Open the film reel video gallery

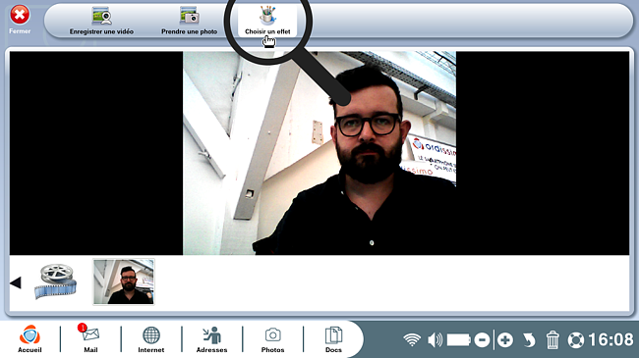pos(55,281)
